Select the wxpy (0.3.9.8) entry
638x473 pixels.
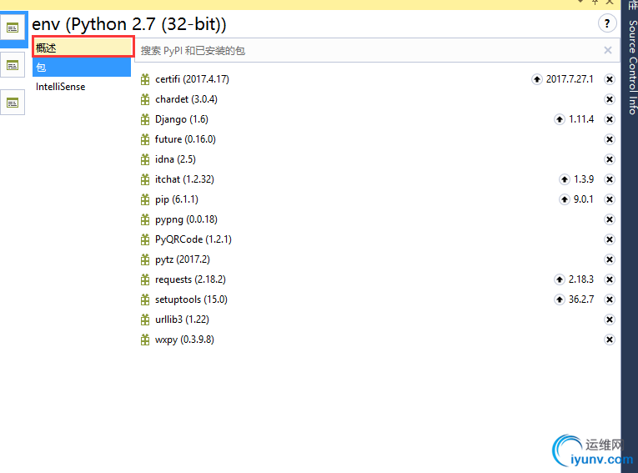[184, 340]
